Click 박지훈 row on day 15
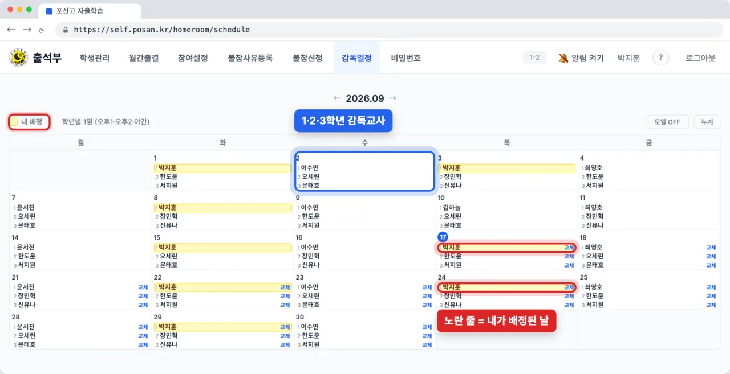The width and height of the screenshot is (730, 374). (x=222, y=248)
